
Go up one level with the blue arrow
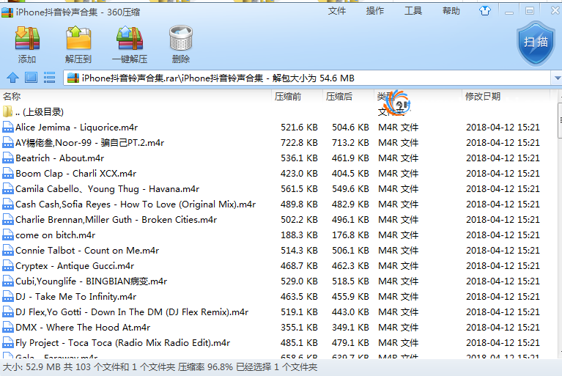(x=13, y=78)
